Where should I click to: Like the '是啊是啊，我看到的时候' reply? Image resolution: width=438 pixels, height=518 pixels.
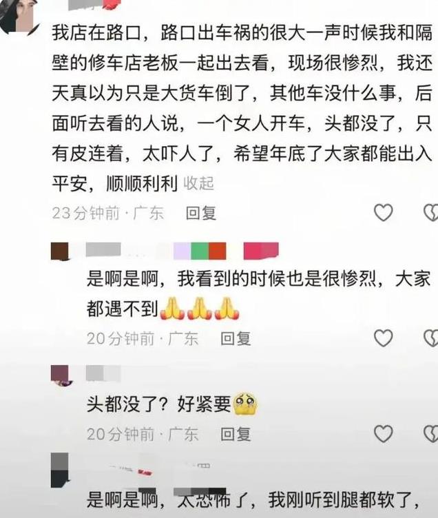[x=383, y=338]
